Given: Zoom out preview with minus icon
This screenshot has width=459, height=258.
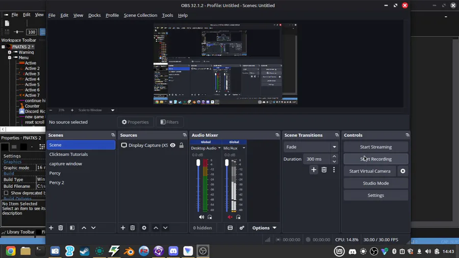Looking at the screenshot, I should (x=50, y=110).
